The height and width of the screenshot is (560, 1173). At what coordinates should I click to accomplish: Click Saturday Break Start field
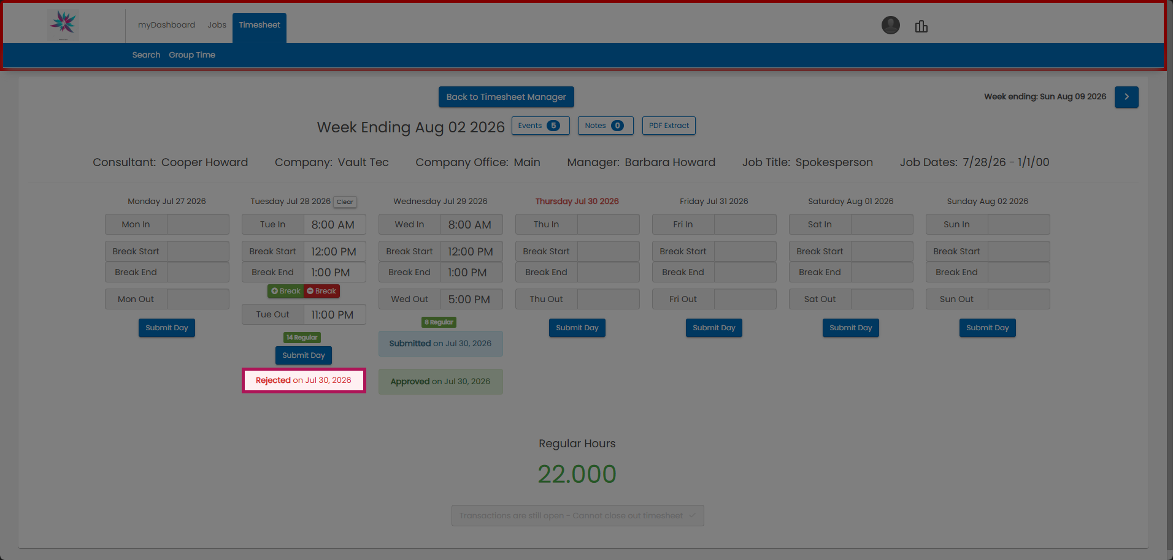click(882, 251)
